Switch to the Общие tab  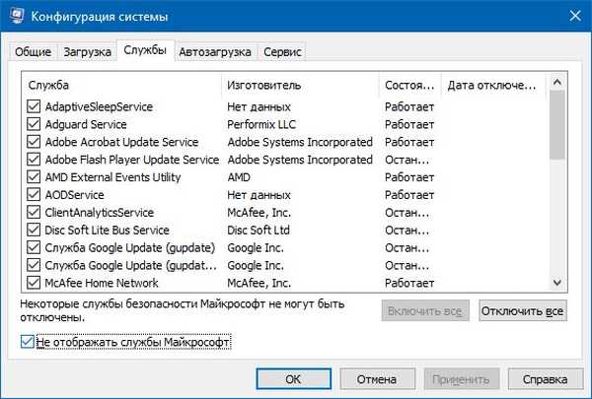tap(33, 52)
